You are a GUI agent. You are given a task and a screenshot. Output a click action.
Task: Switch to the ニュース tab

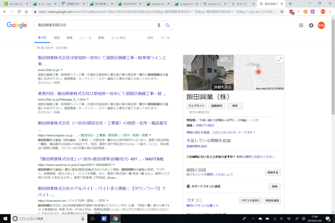(85, 38)
